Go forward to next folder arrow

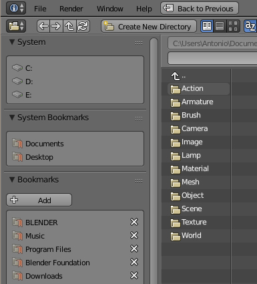coord(56,26)
